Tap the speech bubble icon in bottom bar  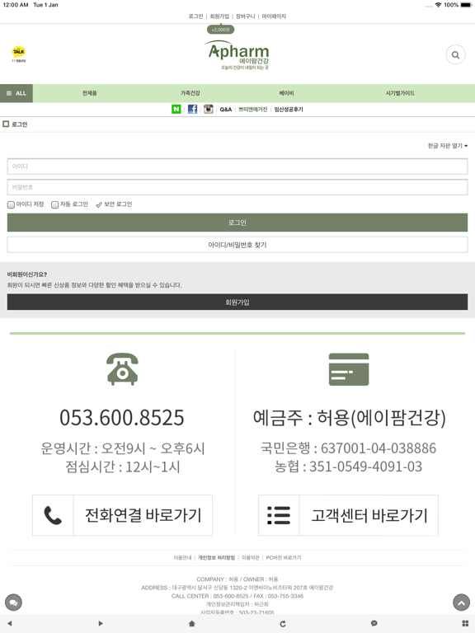pyautogui.click(x=374, y=623)
